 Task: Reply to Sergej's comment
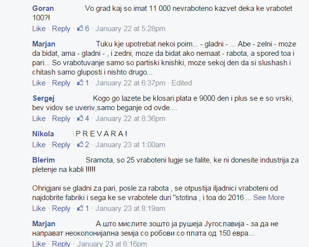pos(61,119)
